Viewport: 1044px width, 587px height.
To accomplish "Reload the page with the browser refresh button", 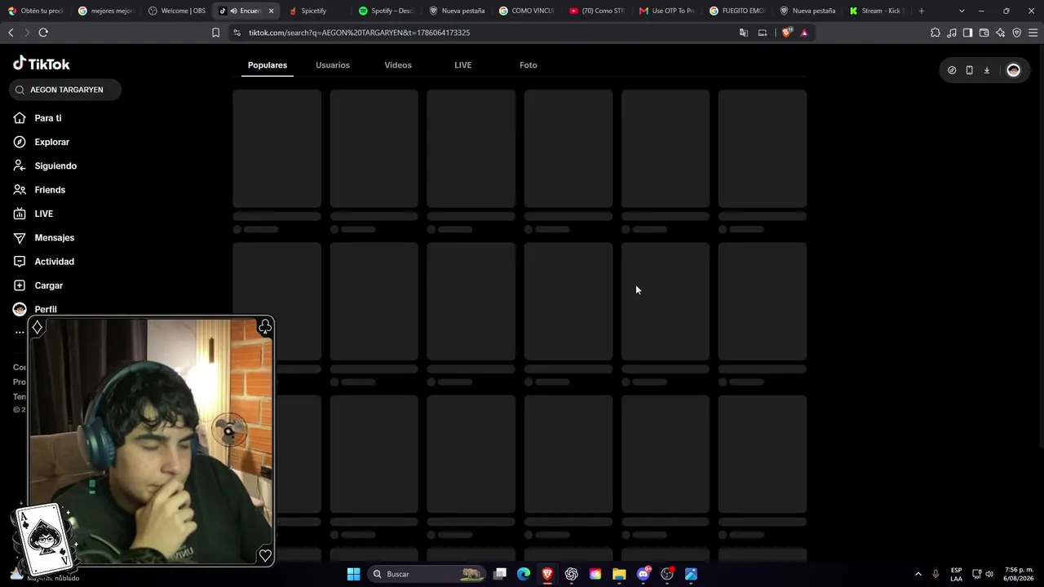I will [43, 33].
